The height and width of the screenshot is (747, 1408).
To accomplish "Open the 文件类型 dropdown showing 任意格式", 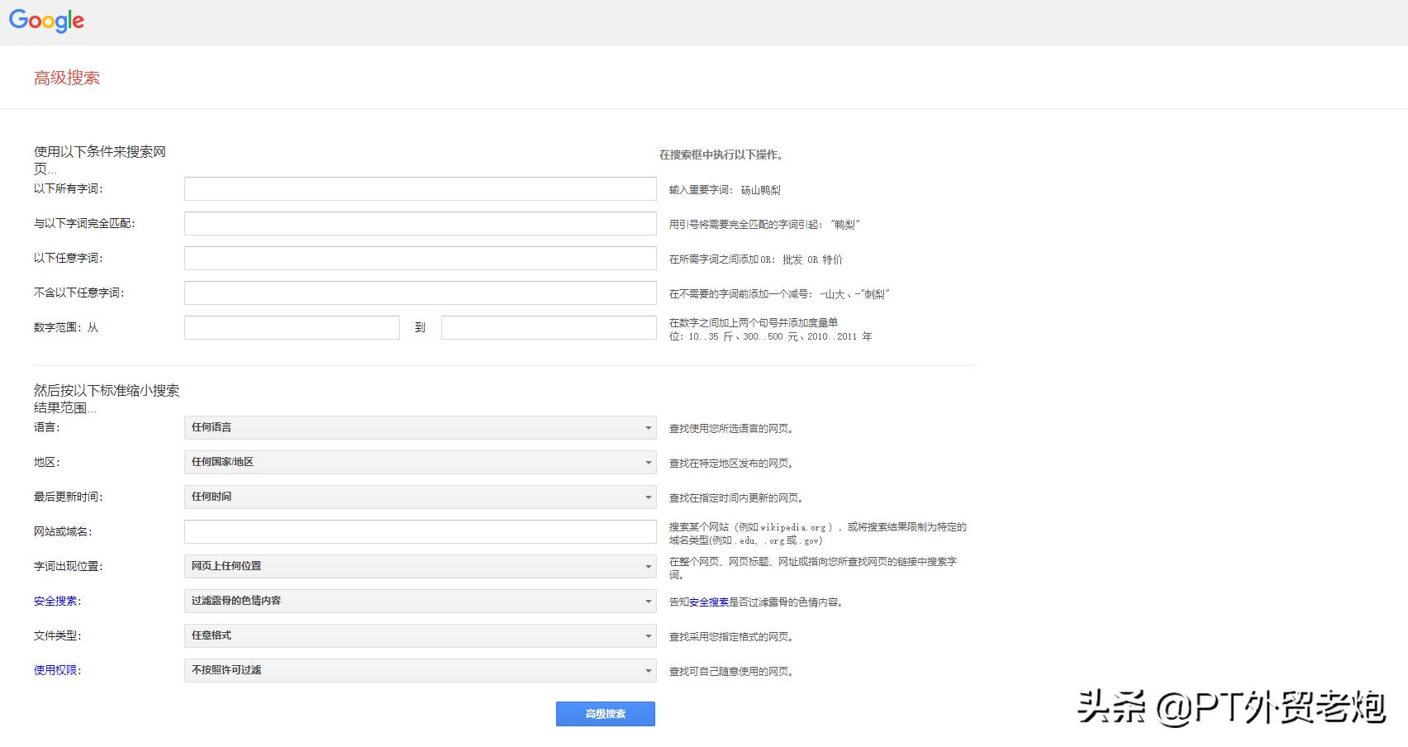I will [x=420, y=635].
